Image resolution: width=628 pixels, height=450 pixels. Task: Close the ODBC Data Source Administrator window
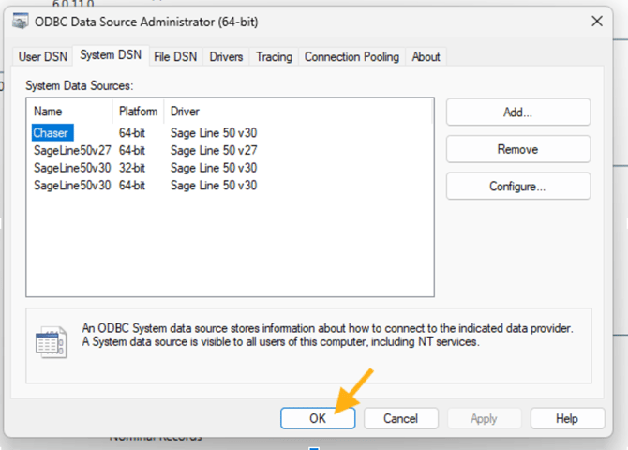(x=596, y=21)
